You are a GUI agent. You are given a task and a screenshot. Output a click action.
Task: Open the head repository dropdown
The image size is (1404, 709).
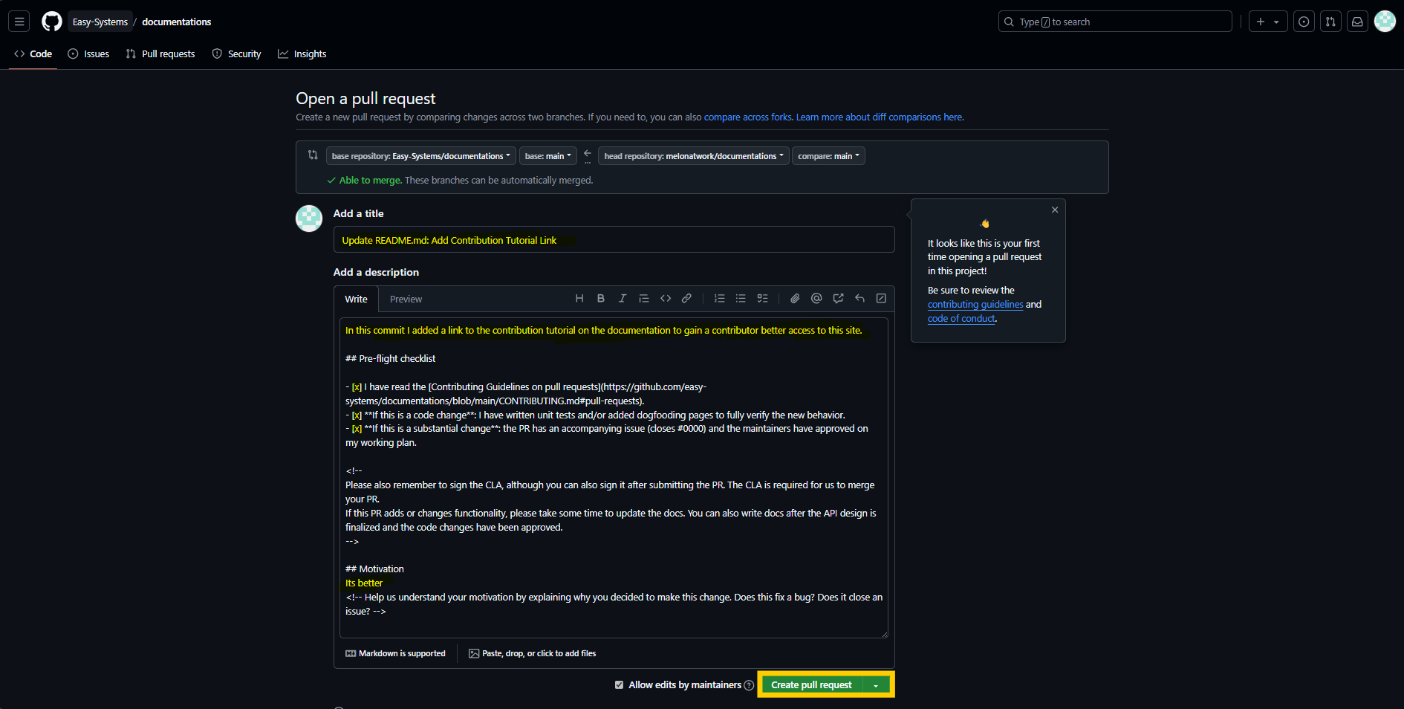pyautogui.click(x=693, y=156)
